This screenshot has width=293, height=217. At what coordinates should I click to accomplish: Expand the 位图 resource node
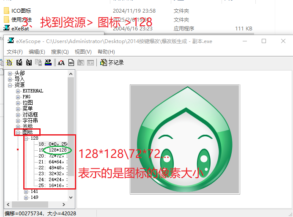(18, 103)
